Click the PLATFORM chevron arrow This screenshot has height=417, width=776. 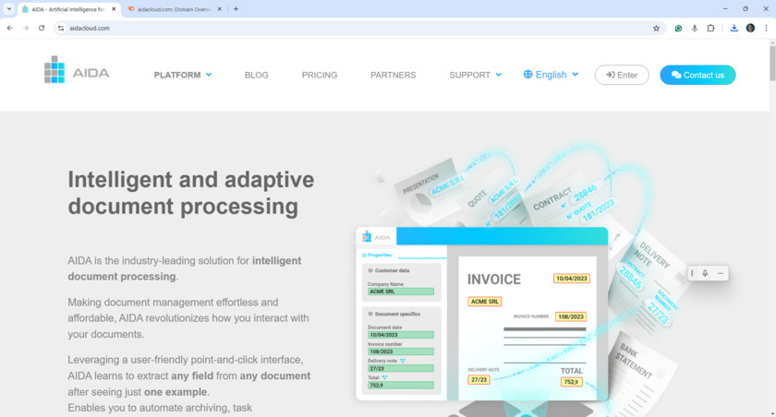pyautogui.click(x=209, y=75)
